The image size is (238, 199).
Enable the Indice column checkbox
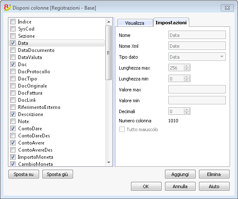tap(13, 22)
